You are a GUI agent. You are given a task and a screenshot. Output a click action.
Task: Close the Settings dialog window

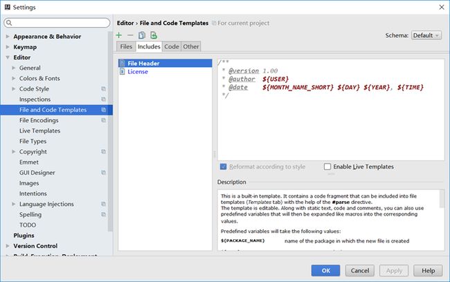[442, 7]
